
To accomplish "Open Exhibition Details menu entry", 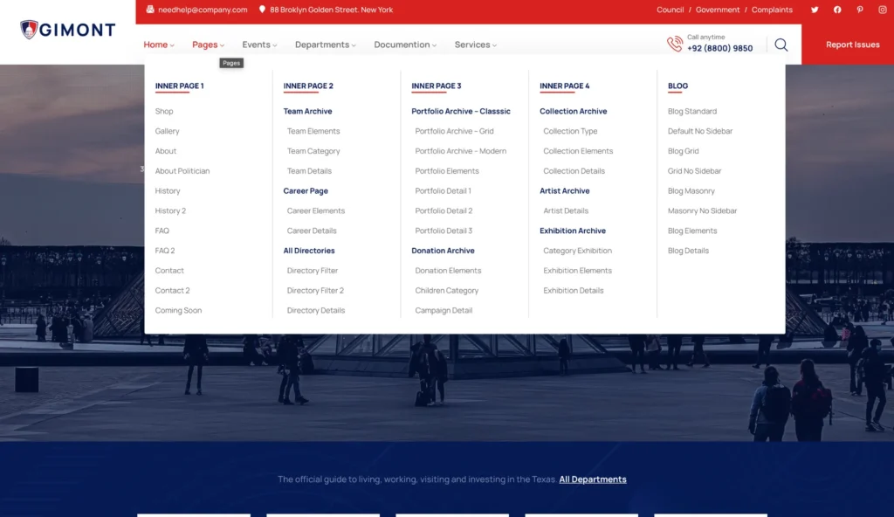I will (573, 291).
